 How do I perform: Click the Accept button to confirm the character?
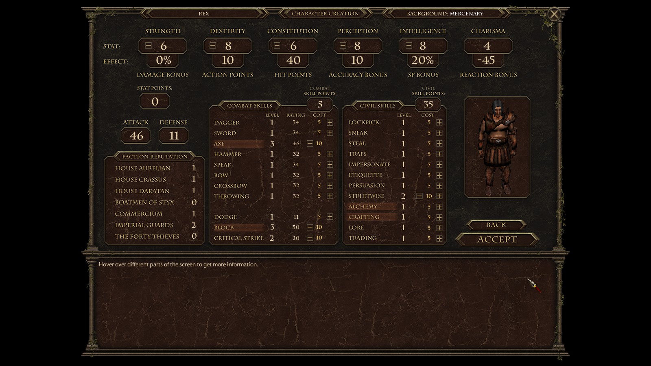[497, 240]
